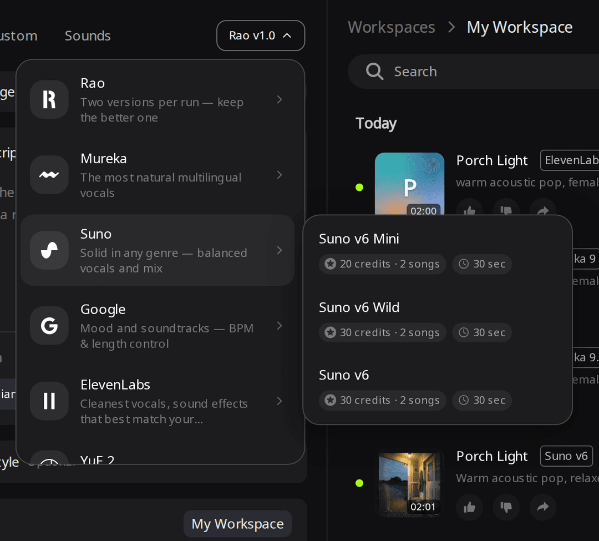Image resolution: width=599 pixels, height=541 pixels.
Task: Click the My Workspace button at bottom
Action: [237, 524]
